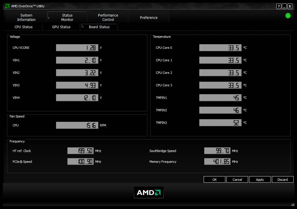Click the CPU Core 1 label
This screenshot has width=297, height=209.
tap(164, 60)
